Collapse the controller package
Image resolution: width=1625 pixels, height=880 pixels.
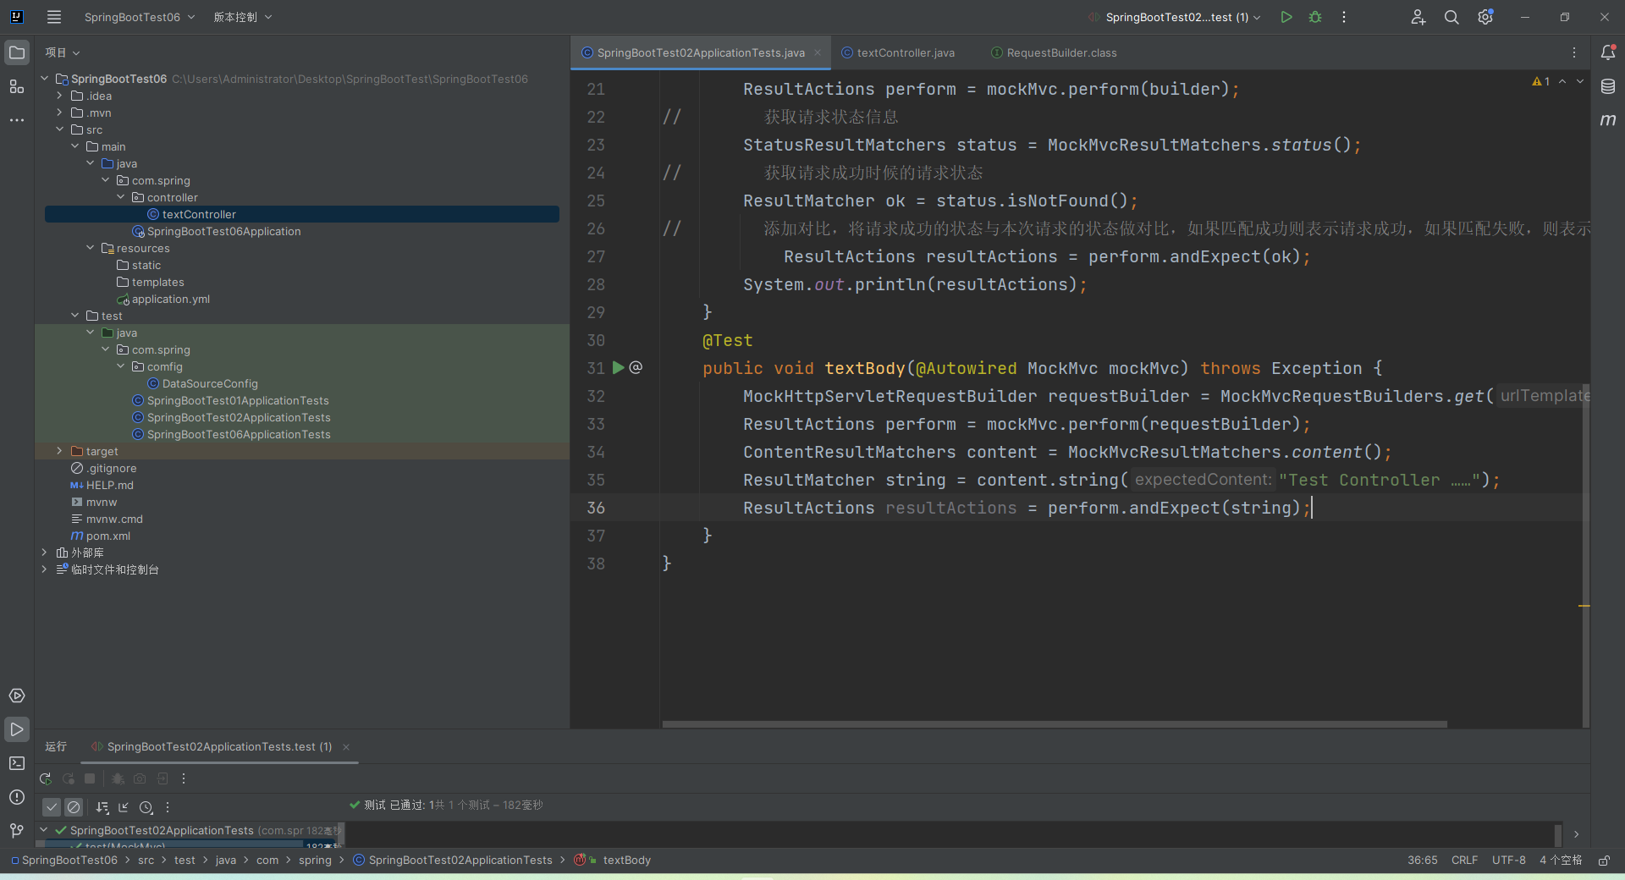click(120, 197)
